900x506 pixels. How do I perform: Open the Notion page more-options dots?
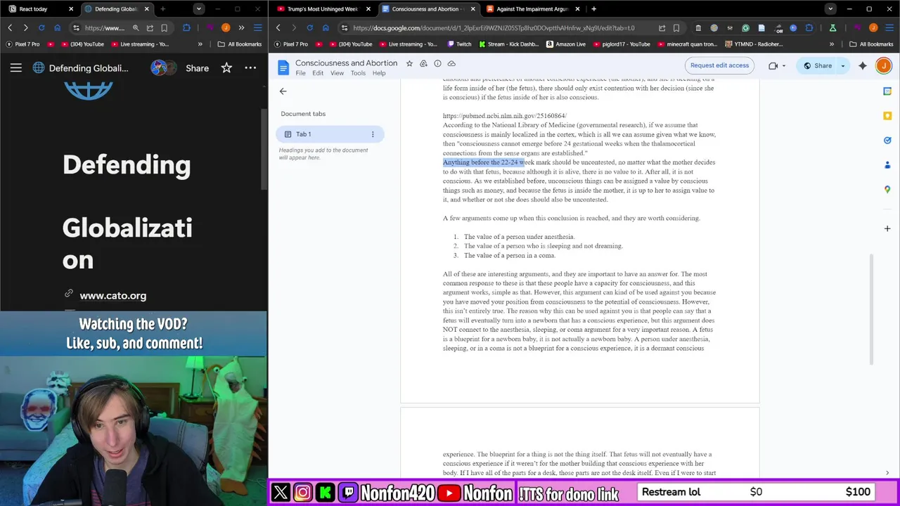[x=250, y=68]
